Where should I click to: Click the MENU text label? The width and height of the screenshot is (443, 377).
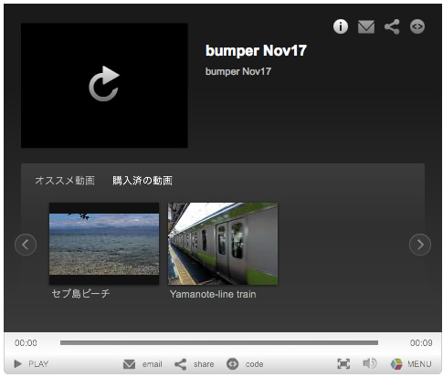pos(419,364)
